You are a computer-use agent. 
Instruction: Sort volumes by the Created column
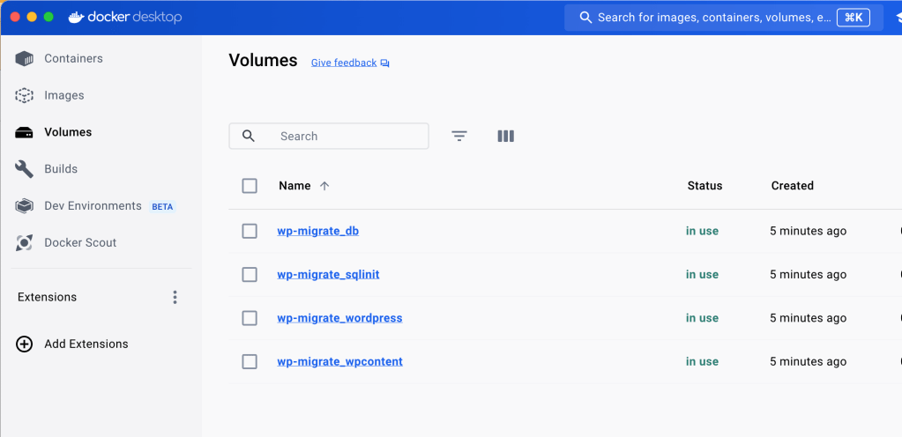point(792,186)
